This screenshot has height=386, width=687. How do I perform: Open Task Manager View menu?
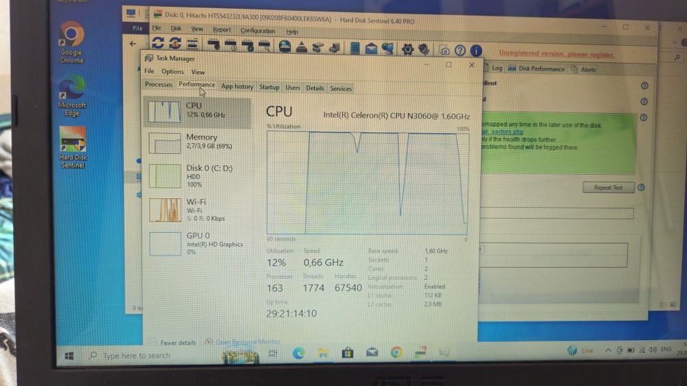[198, 72]
